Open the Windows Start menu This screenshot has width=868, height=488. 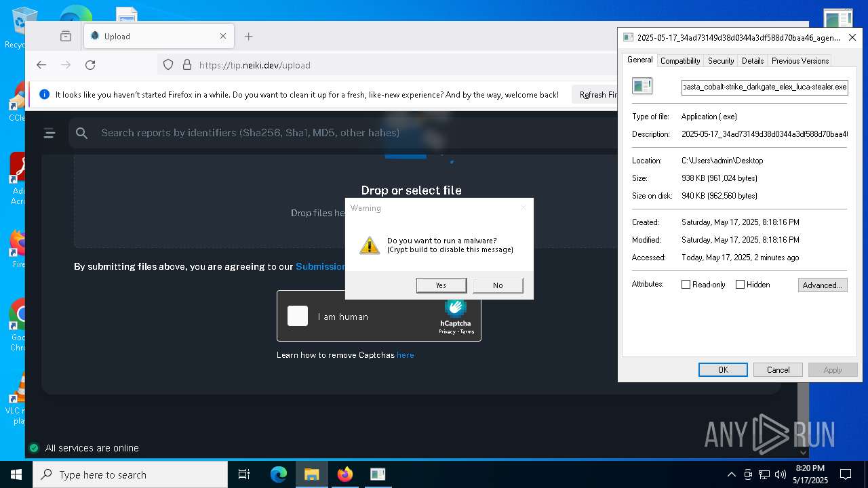point(16,474)
